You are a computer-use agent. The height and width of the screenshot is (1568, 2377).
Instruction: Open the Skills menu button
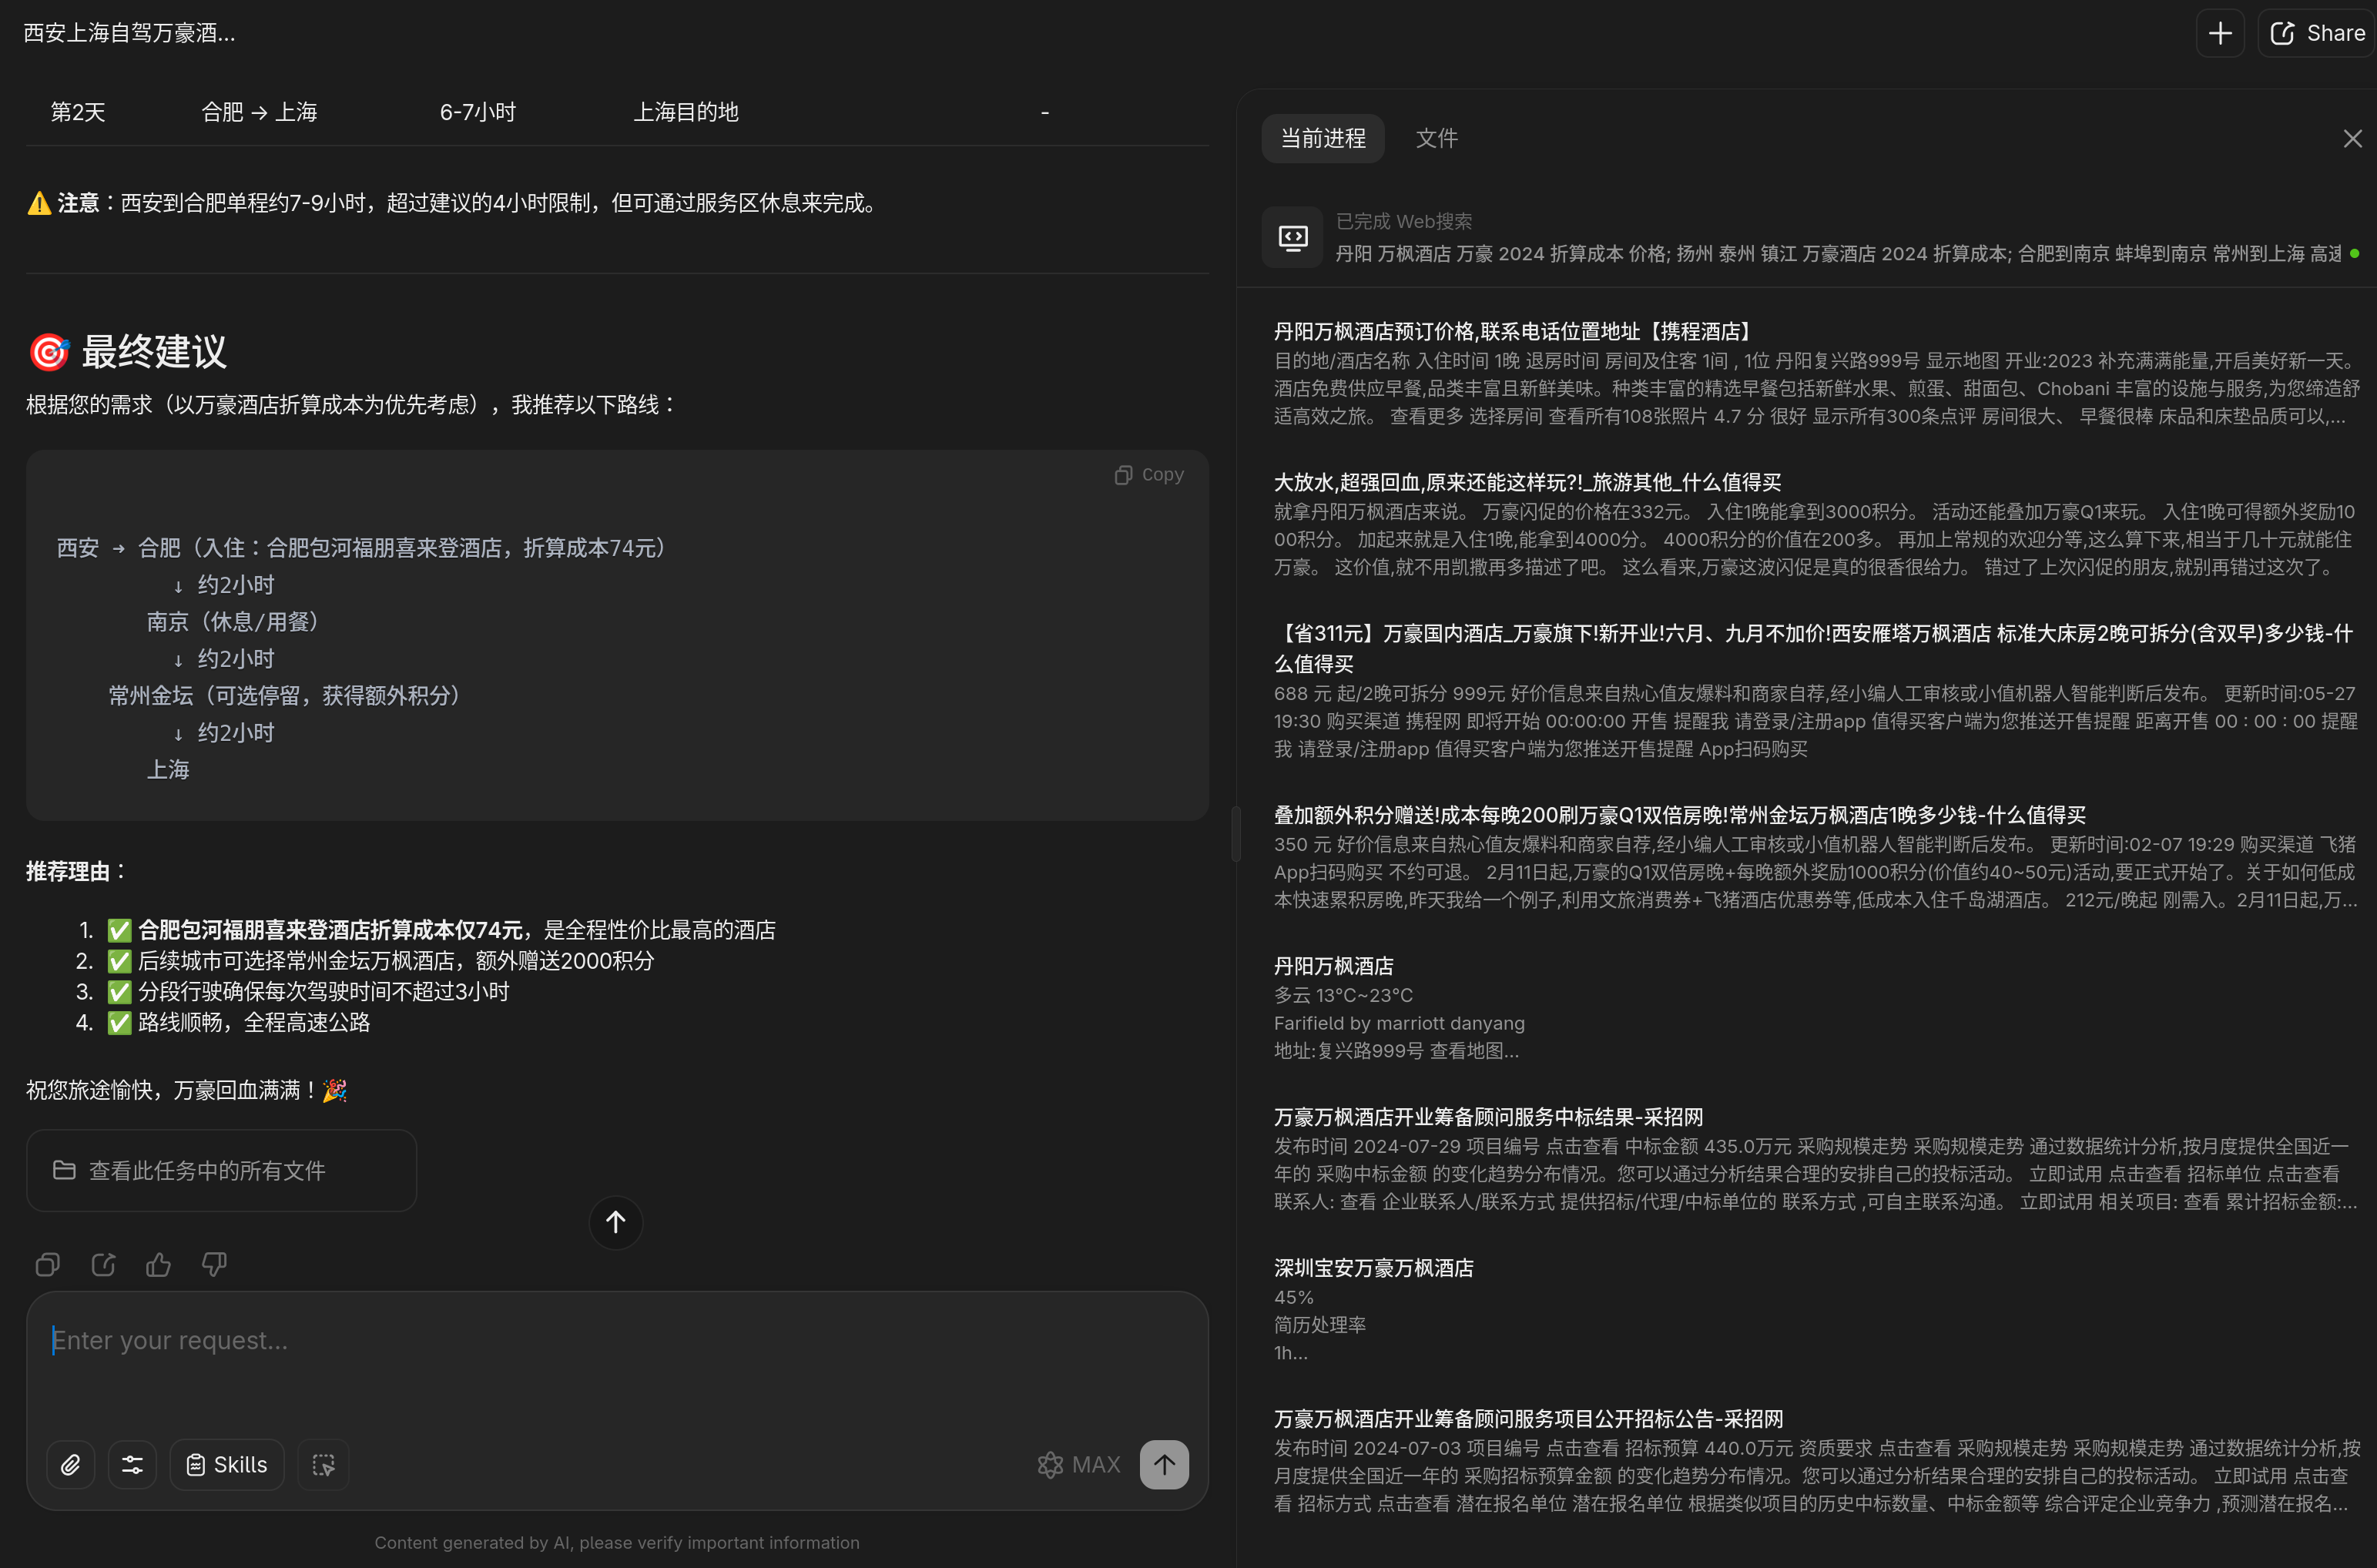tap(227, 1465)
